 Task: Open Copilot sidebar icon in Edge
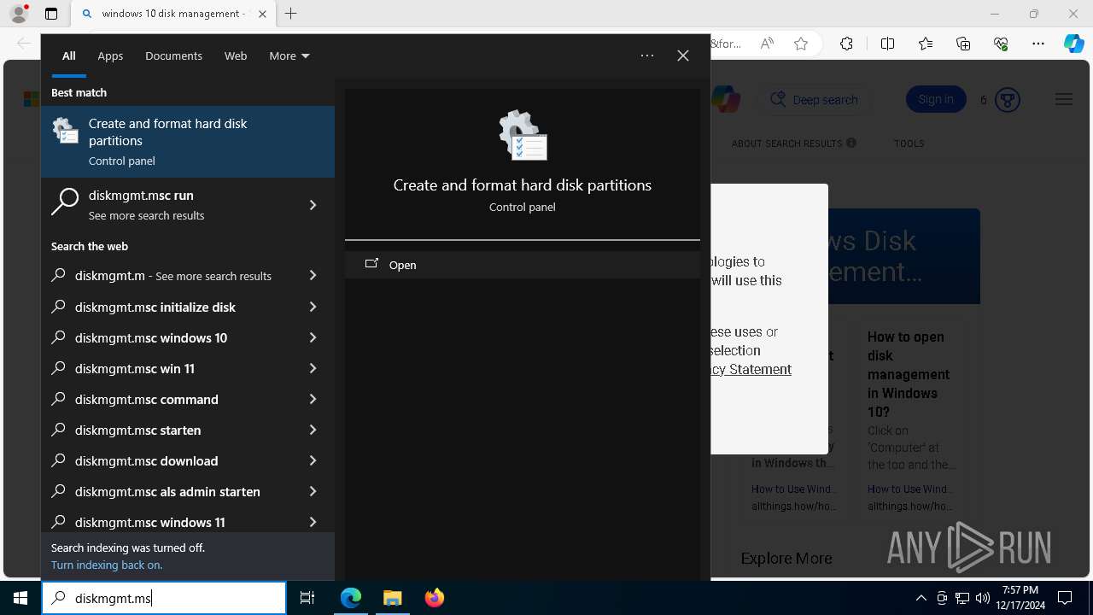pos(1074,44)
